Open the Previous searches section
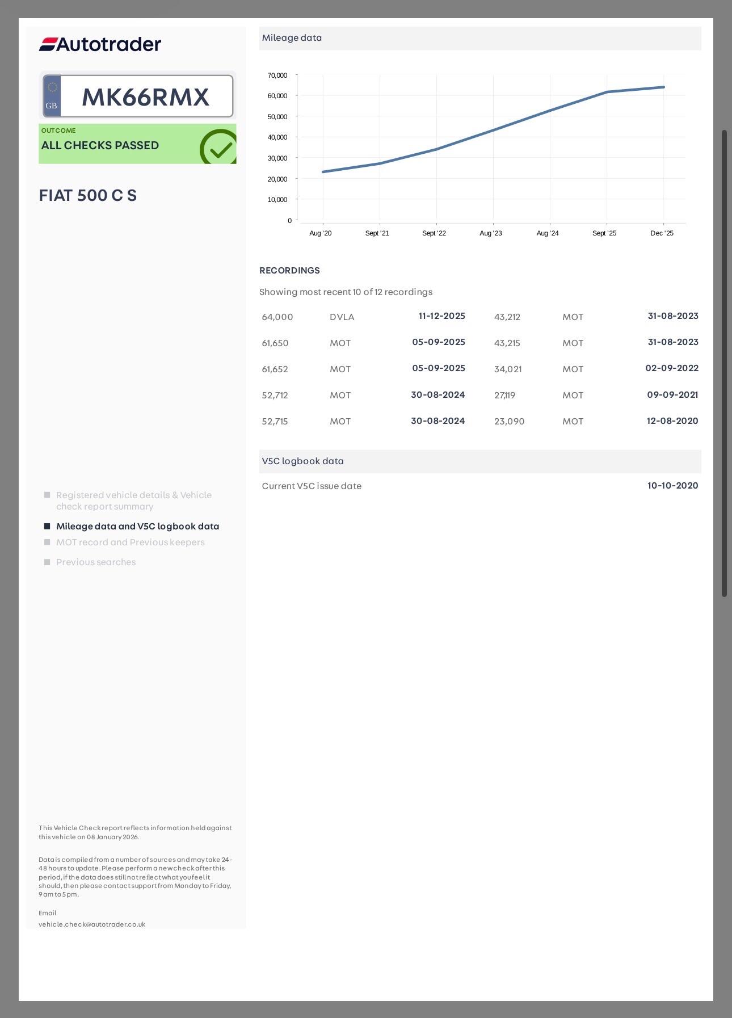This screenshot has width=732, height=1018. (x=95, y=562)
